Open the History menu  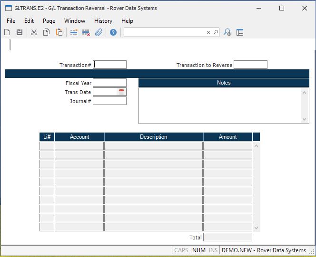click(103, 21)
